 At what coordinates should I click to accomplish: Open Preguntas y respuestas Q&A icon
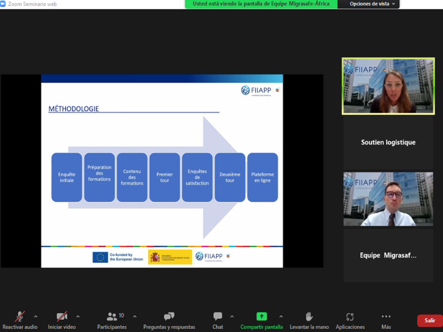point(168,317)
